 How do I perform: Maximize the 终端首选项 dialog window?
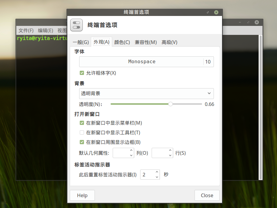coord(208,12)
